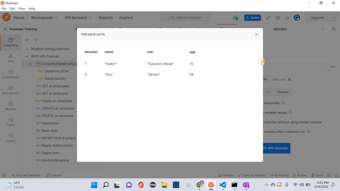Toggle the environment quick look eye icon
The image size is (340, 191).
333,29
